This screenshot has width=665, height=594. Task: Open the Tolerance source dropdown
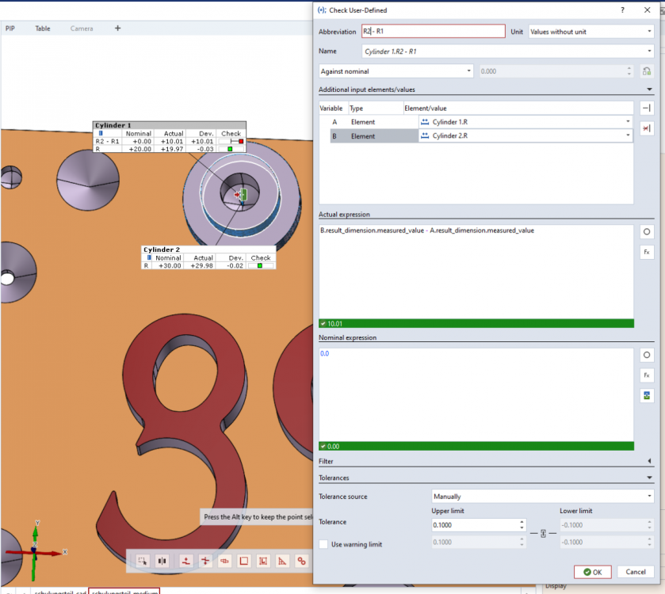click(542, 497)
